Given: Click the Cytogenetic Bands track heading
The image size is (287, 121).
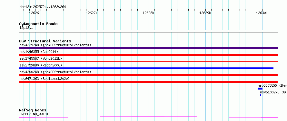Looking at the screenshot, I should point(38,24).
